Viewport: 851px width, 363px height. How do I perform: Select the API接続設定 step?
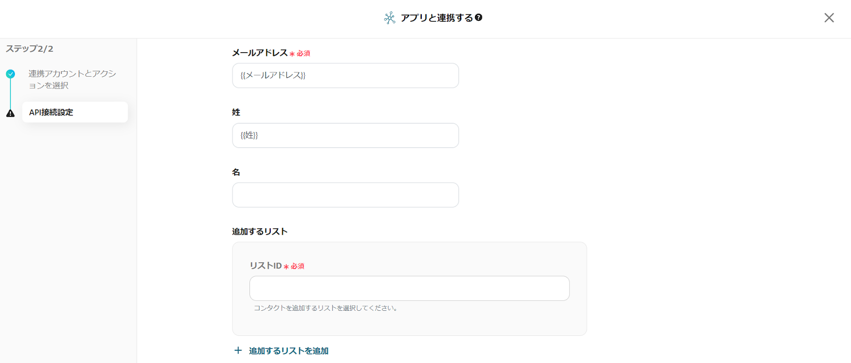[74, 112]
